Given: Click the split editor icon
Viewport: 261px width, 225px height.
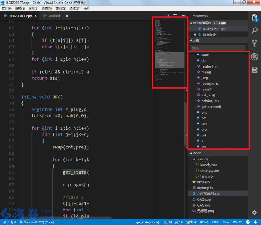Looking at the screenshot, I should pyautogui.click(x=175, y=16).
